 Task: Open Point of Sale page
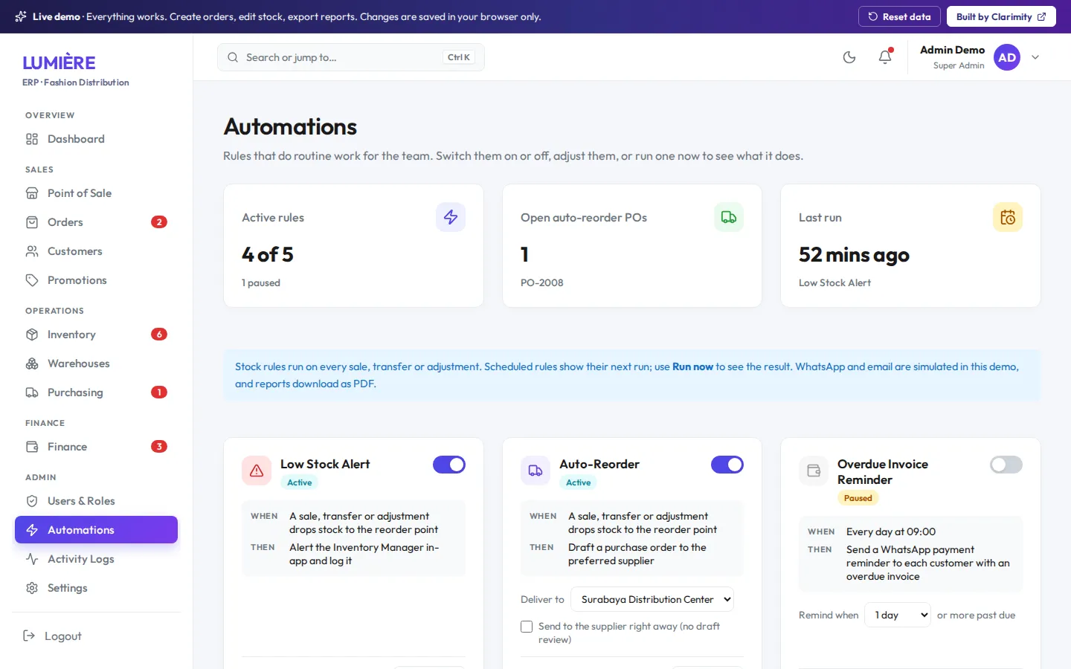pyautogui.click(x=97, y=193)
